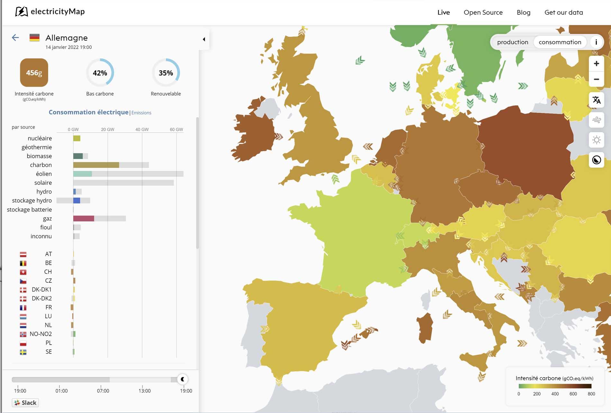Click the electricityMap logo
This screenshot has height=413, width=611.
click(x=50, y=12)
